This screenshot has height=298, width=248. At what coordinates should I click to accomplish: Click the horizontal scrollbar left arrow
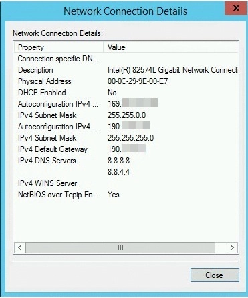[20, 247]
